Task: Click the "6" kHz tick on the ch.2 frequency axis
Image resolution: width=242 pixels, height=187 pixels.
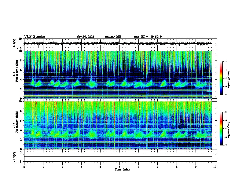Action: pyautogui.click(x=21, y=121)
